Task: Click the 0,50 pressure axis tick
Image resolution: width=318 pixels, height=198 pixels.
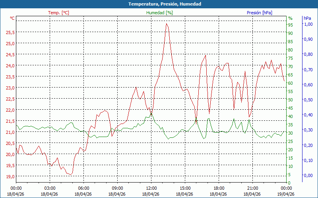Action: [308, 100]
